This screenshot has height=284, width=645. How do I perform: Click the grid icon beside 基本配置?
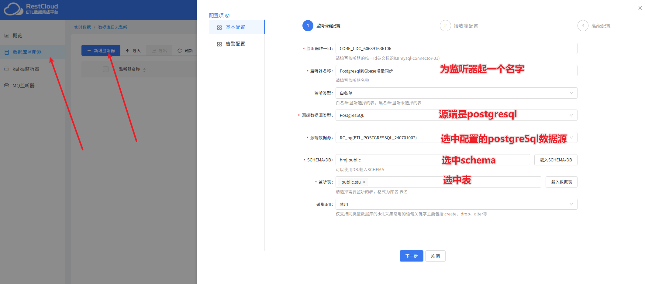pos(219,27)
